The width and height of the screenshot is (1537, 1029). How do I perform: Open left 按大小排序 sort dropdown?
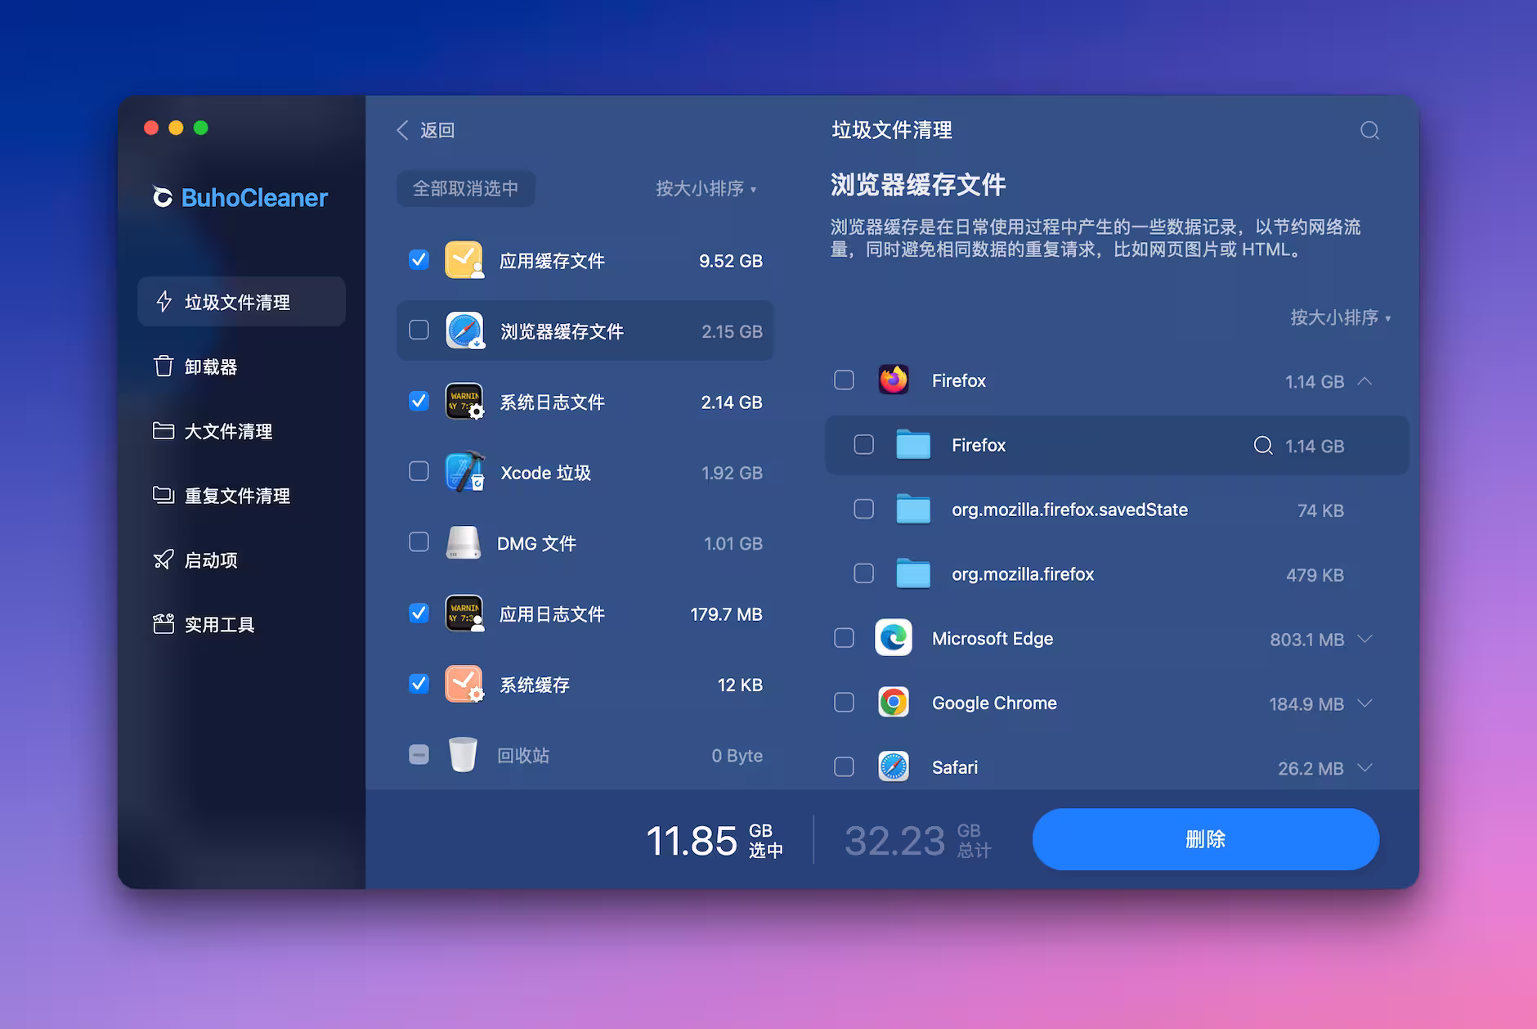tap(706, 189)
